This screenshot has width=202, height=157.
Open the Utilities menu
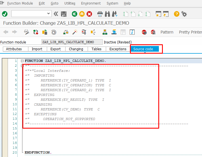pos(70,3)
